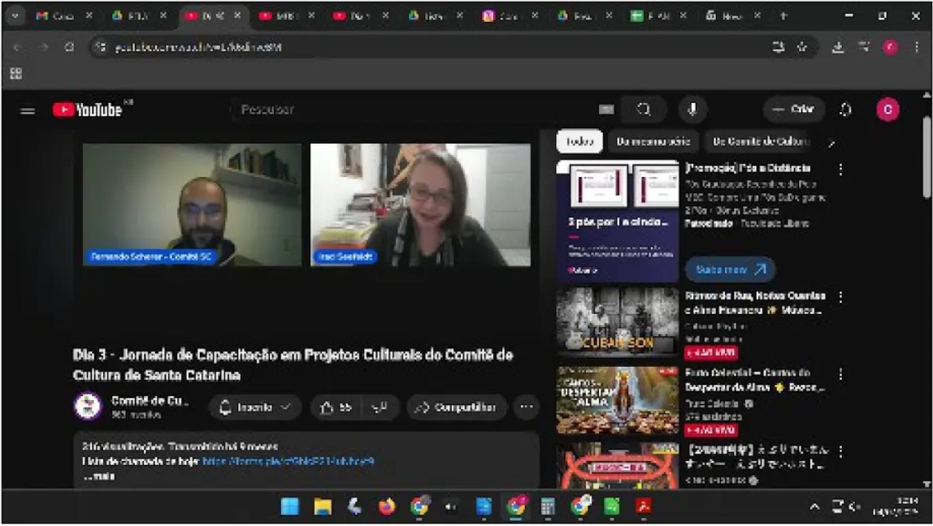Image resolution: width=933 pixels, height=526 pixels.
Task: Click the YouTube logo to go home
Action: coord(88,110)
